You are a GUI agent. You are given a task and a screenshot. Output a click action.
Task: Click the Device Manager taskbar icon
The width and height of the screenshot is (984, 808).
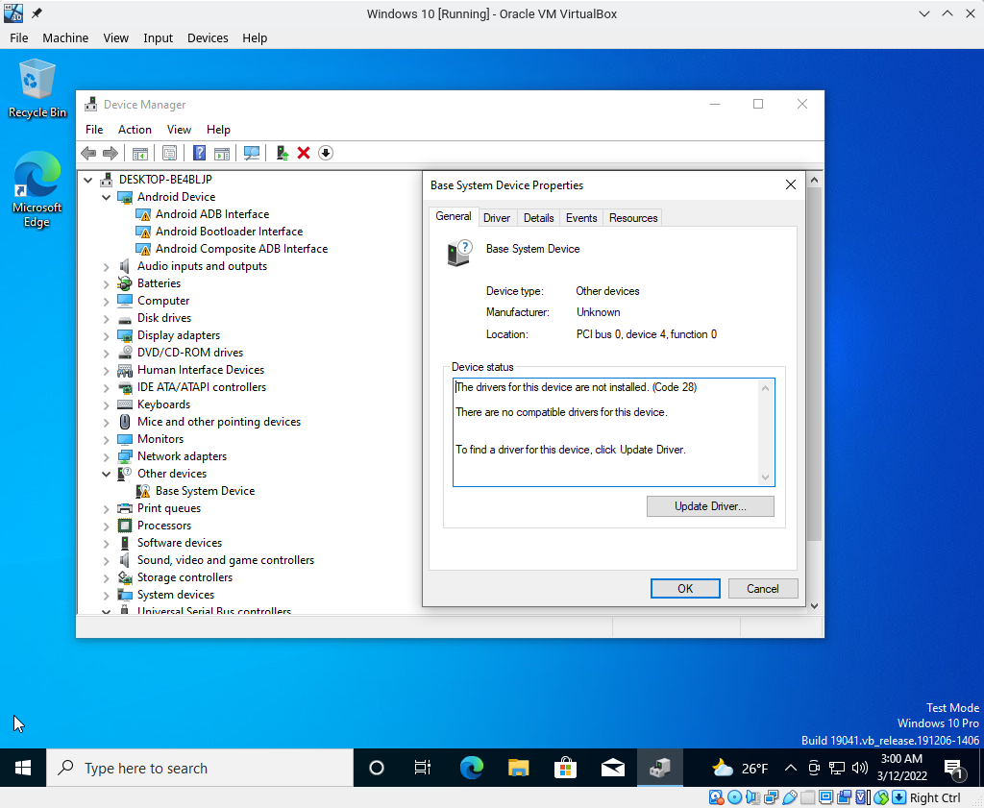point(660,768)
